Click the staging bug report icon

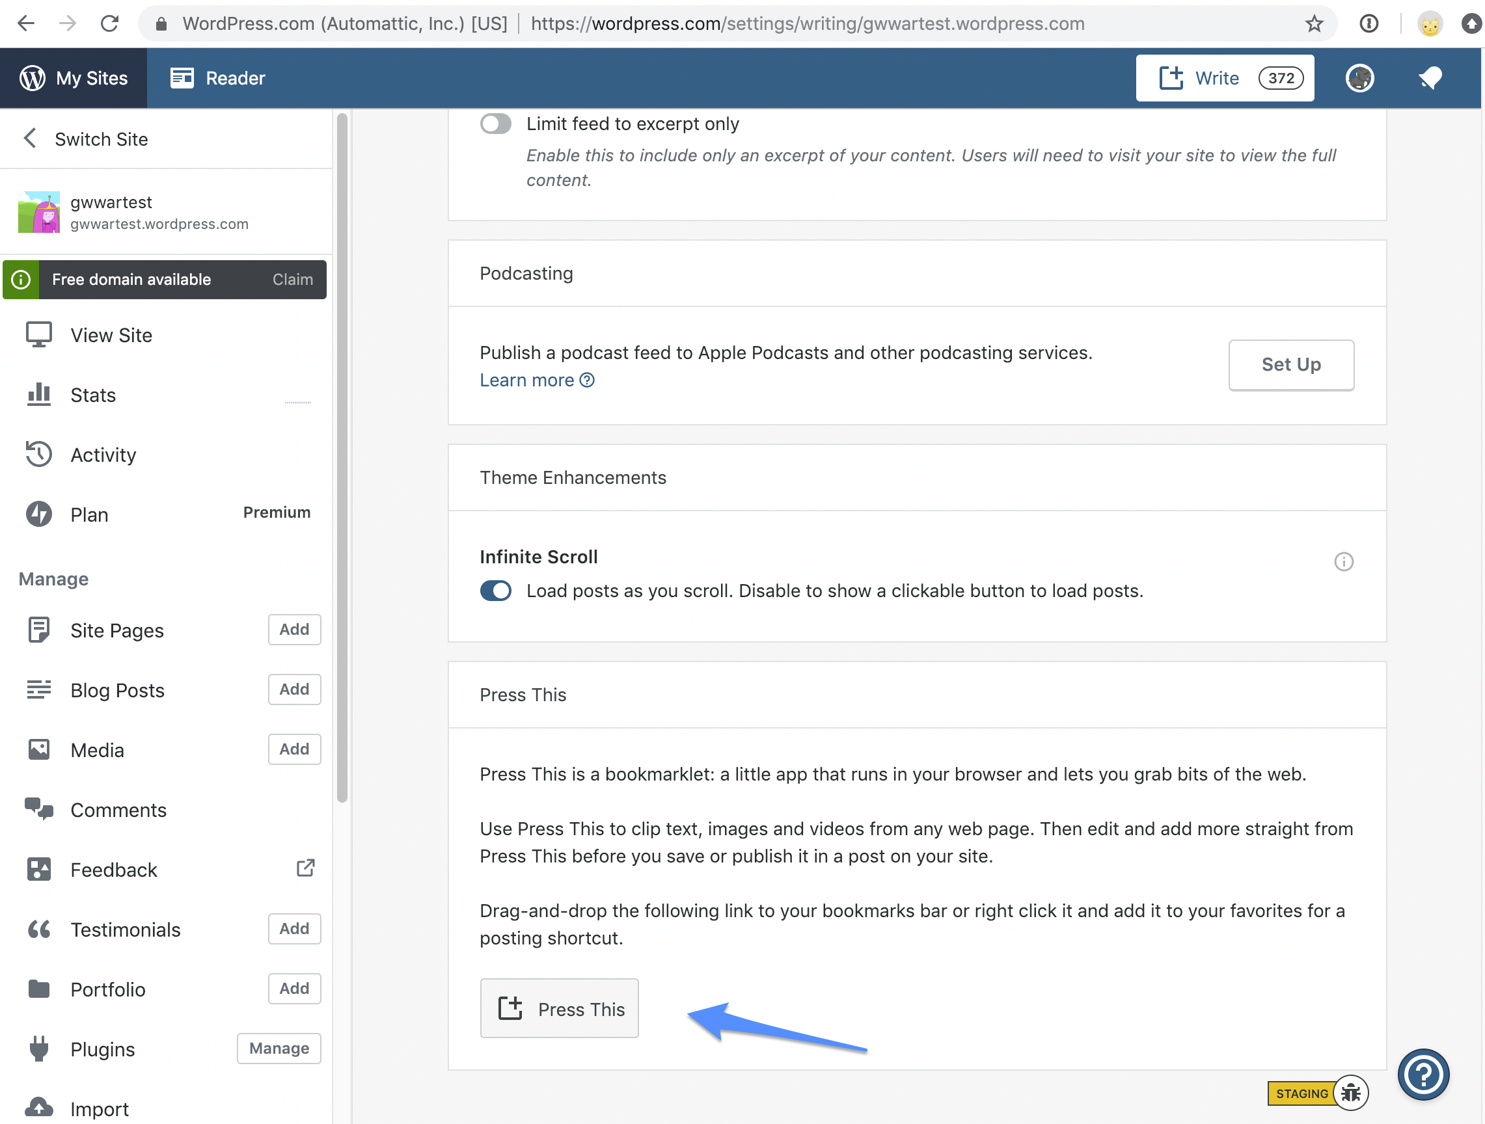click(x=1350, y=1093)
